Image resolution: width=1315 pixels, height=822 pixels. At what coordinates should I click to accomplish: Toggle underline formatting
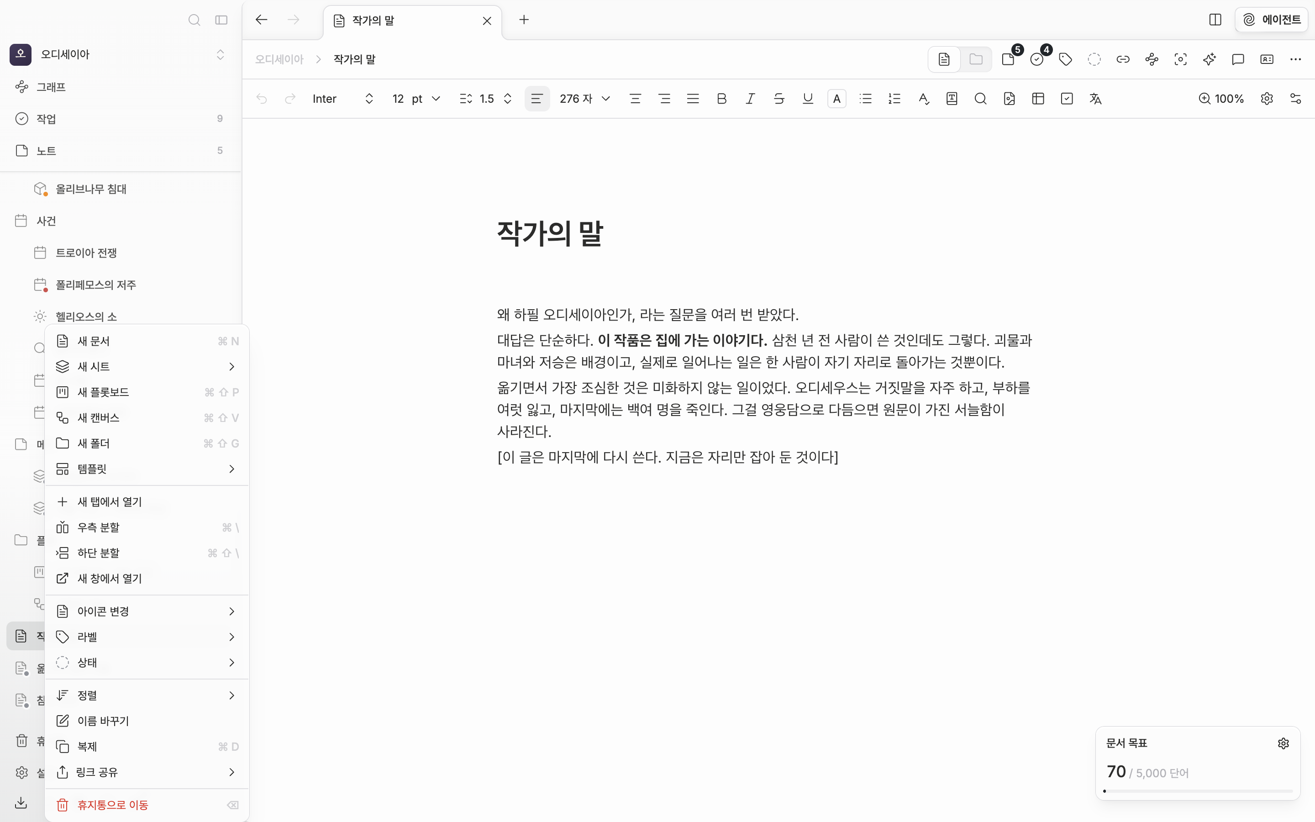coord(808,98)
